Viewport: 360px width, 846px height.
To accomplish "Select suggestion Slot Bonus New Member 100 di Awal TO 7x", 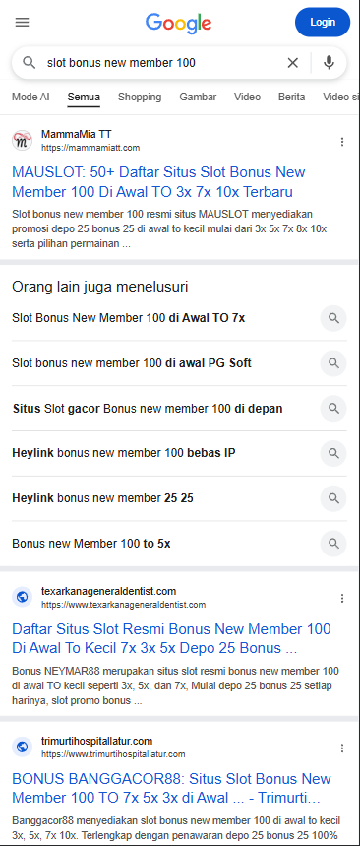I will 128,318.
